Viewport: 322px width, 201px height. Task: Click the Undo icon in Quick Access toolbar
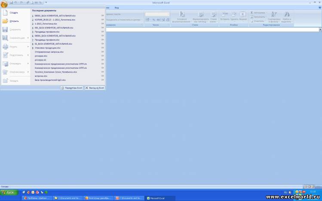(x=15, y=3)
